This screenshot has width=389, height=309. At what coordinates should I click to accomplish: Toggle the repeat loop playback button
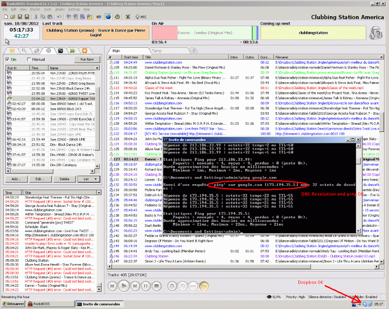point(172,286)
